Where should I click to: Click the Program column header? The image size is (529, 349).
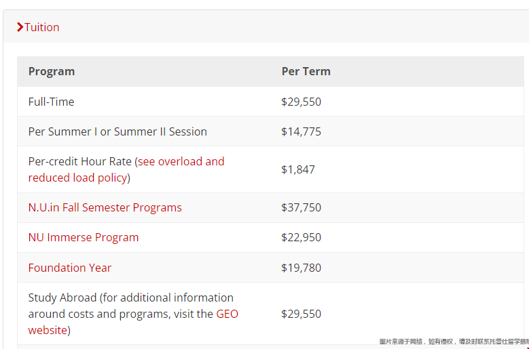[x=52, y=71]
